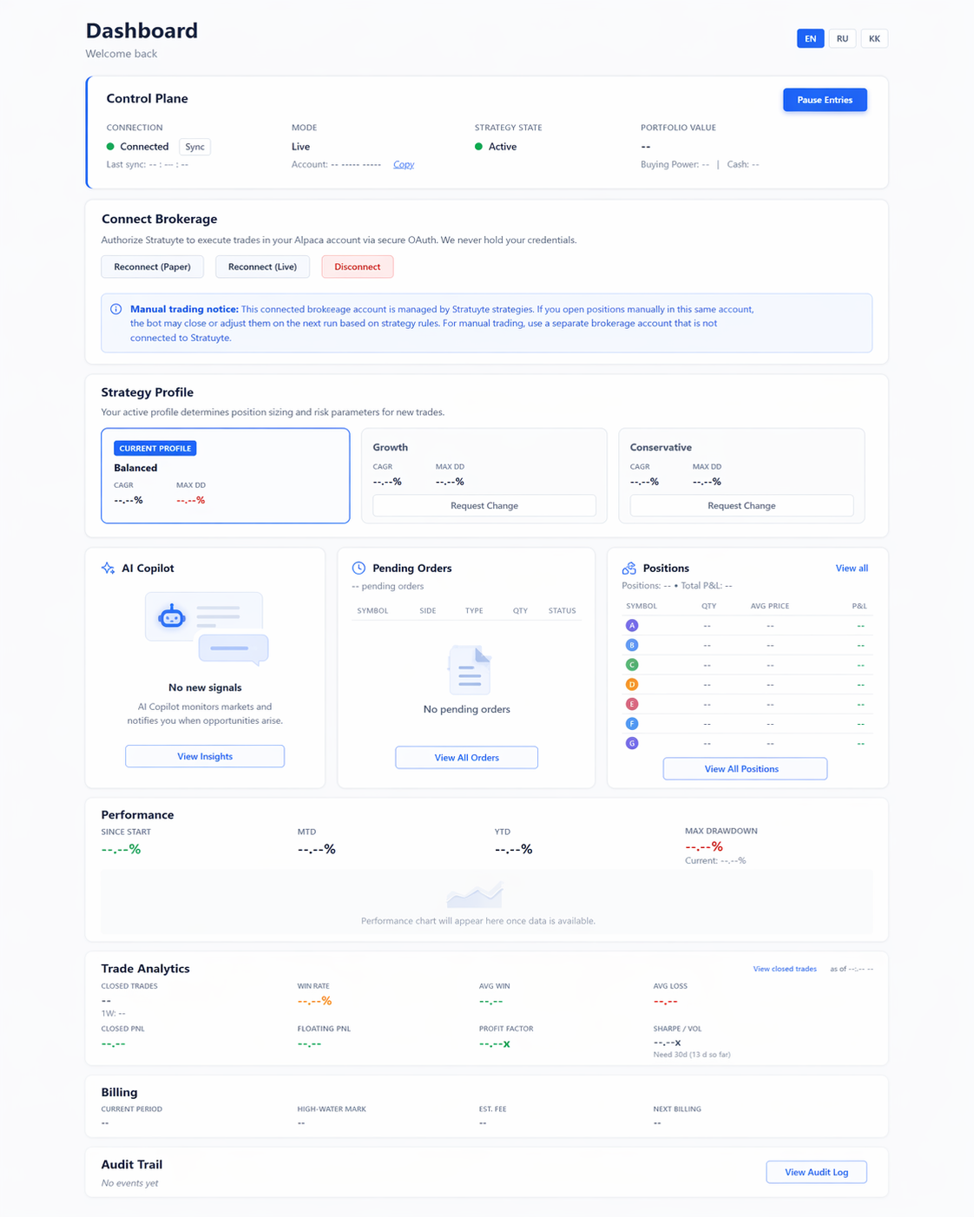Click the green Active strategy state dot
974x1217 pixels.
pos(478,147)
